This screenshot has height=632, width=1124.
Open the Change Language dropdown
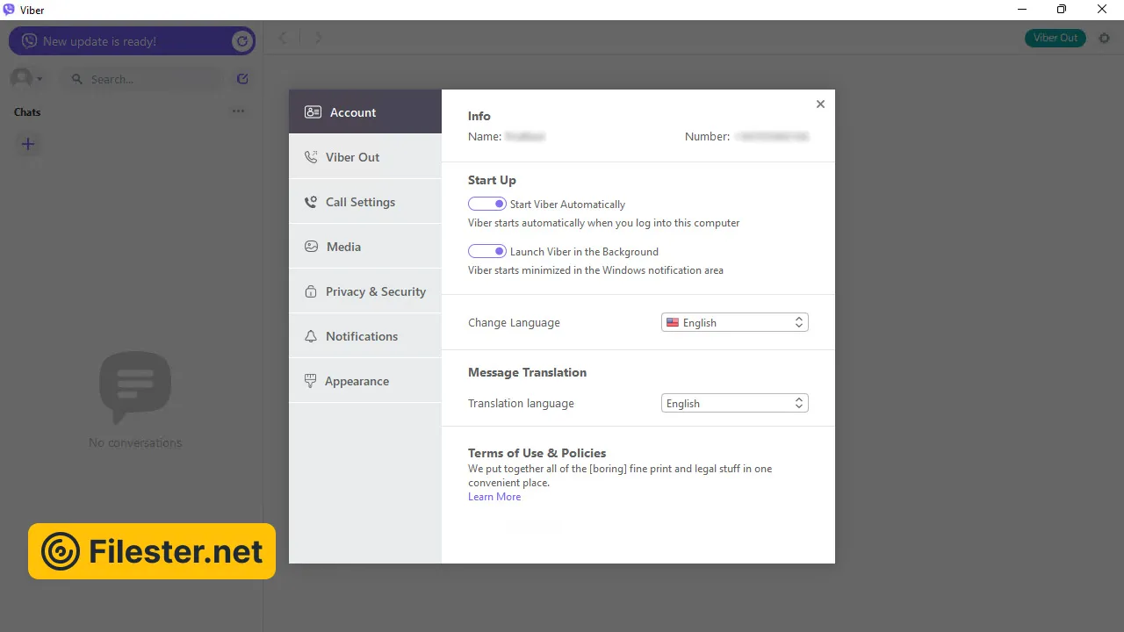pyautogui.click(x=734, y=323)
